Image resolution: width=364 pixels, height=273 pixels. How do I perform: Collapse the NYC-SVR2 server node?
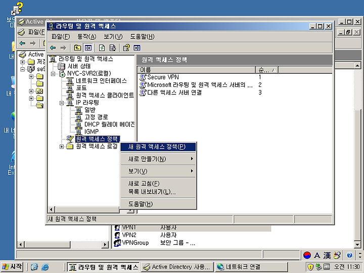point(53,74)
